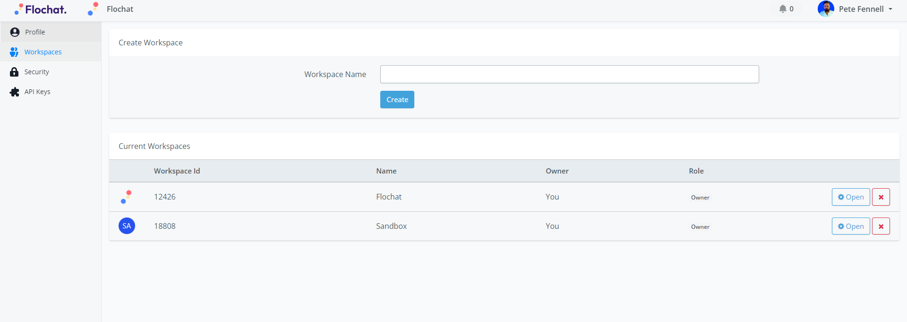
Task: Expand the Pete Fennell user dropdown
Action: [x=890, y=9]
